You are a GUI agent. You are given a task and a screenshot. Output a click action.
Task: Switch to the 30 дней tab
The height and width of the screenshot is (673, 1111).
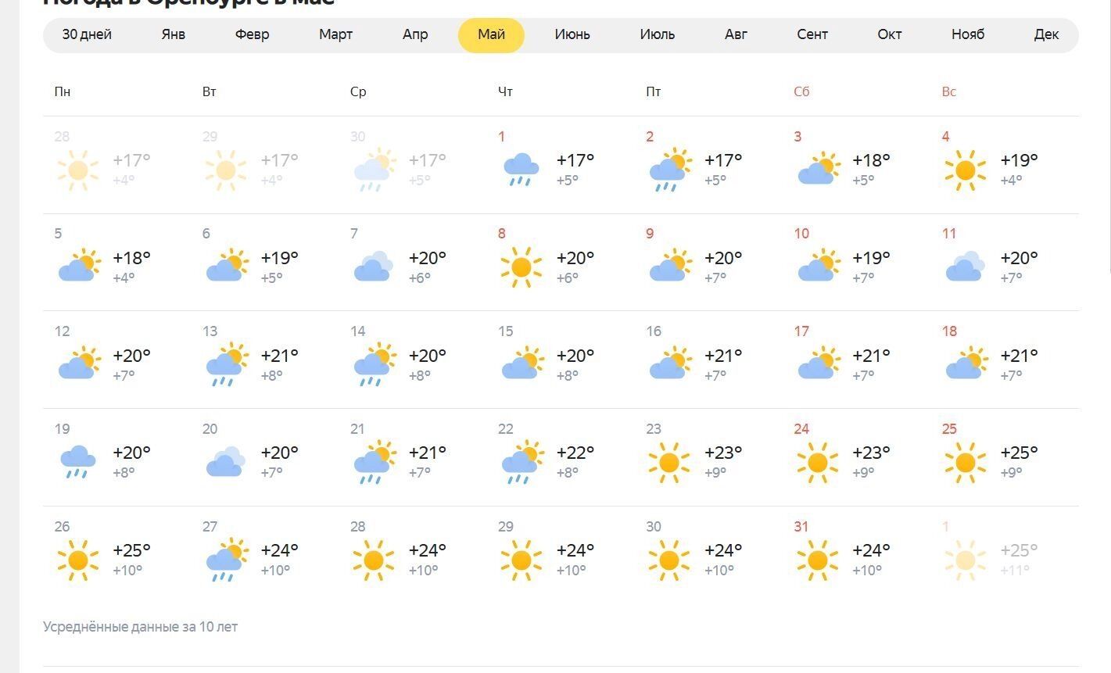tap(87, 34)
